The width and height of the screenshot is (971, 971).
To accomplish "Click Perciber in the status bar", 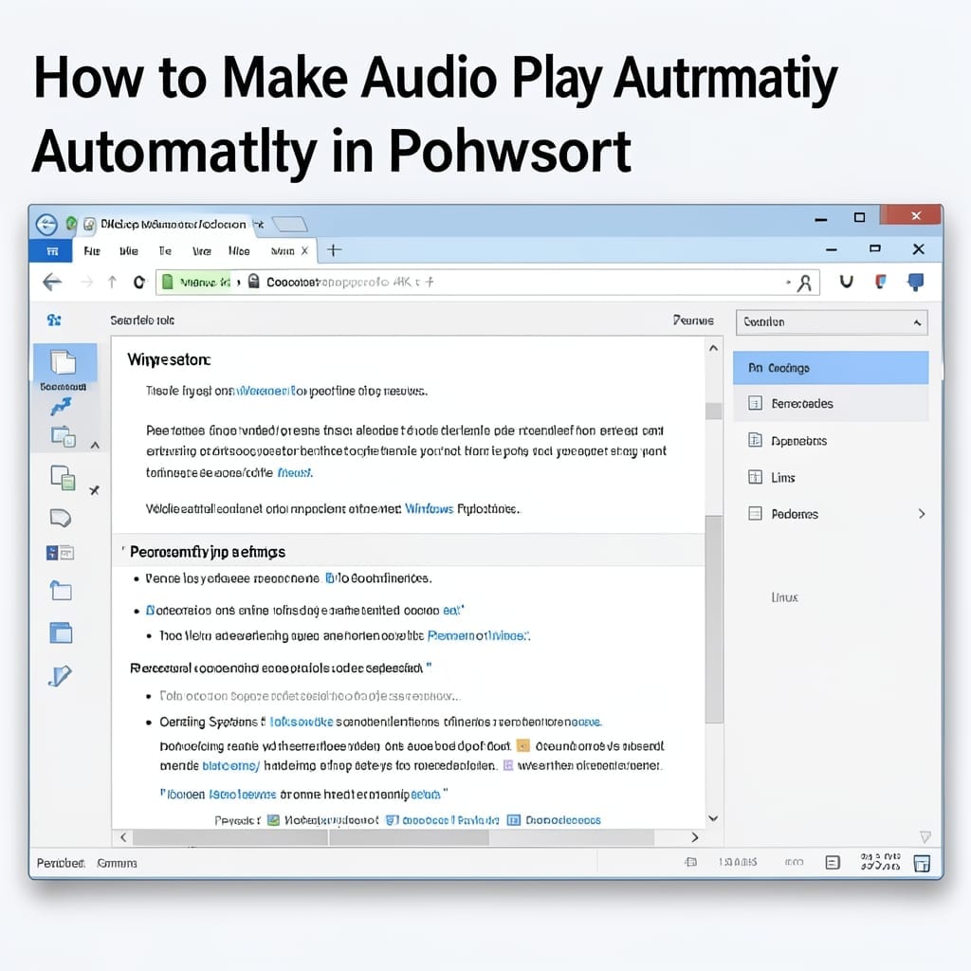I will 60,863.
